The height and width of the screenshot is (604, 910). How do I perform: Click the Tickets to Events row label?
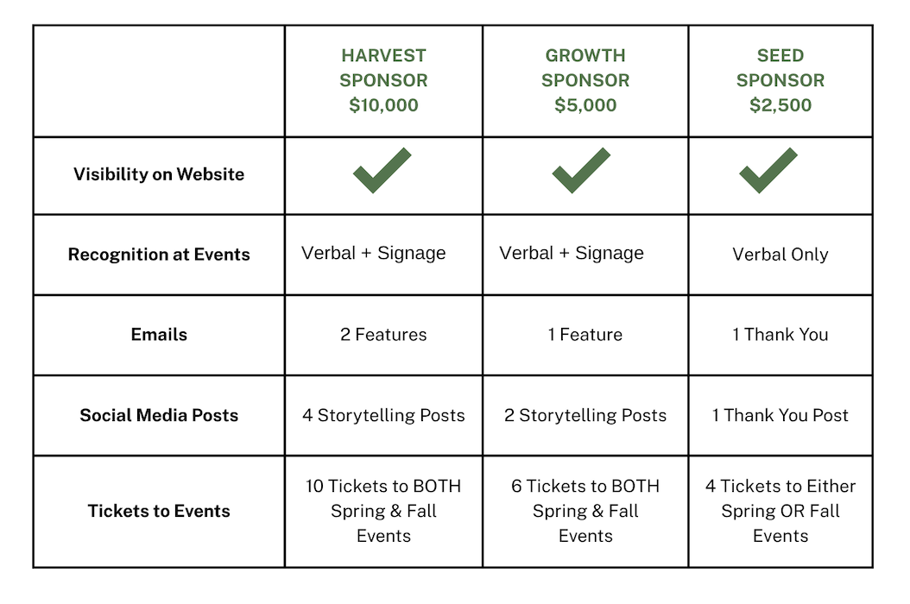click(x=159, y=511)
